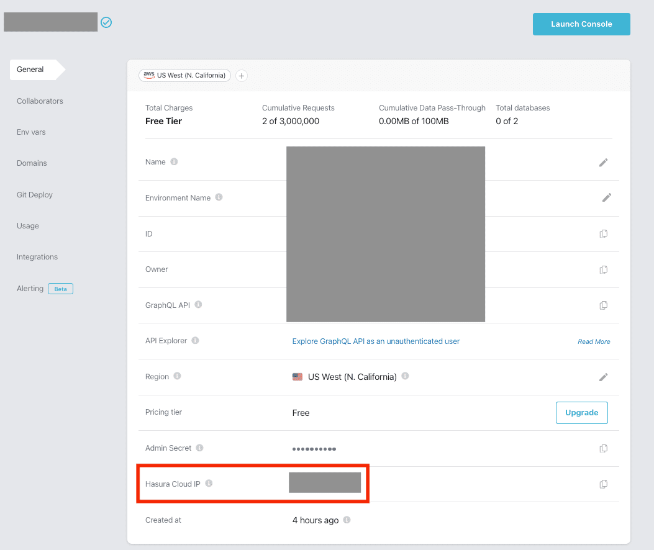Screen dimensions: 654x550
Task: Copy the project ID
Action: coord(603,234)
